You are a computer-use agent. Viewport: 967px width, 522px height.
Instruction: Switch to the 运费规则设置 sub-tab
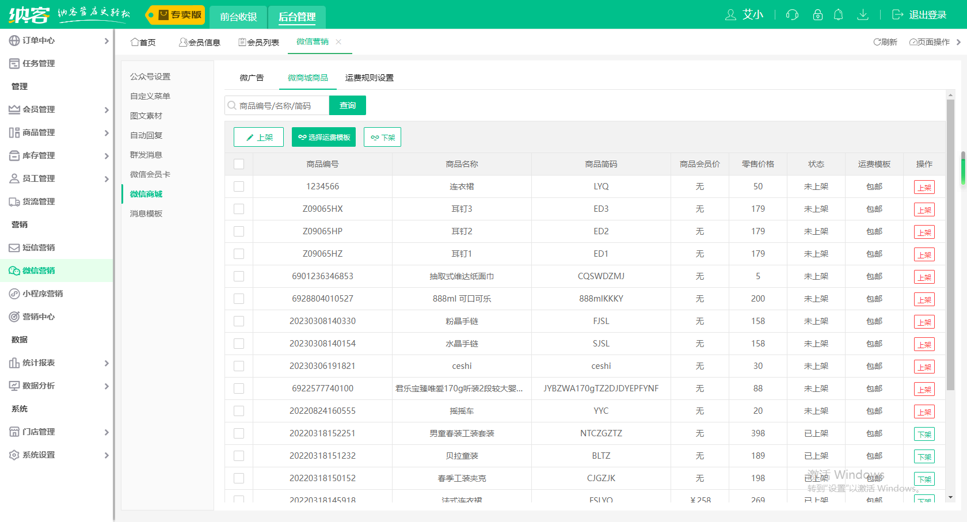point(370,78)
